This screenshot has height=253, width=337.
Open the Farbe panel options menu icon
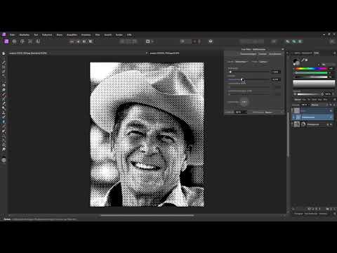tap(334, 53)
